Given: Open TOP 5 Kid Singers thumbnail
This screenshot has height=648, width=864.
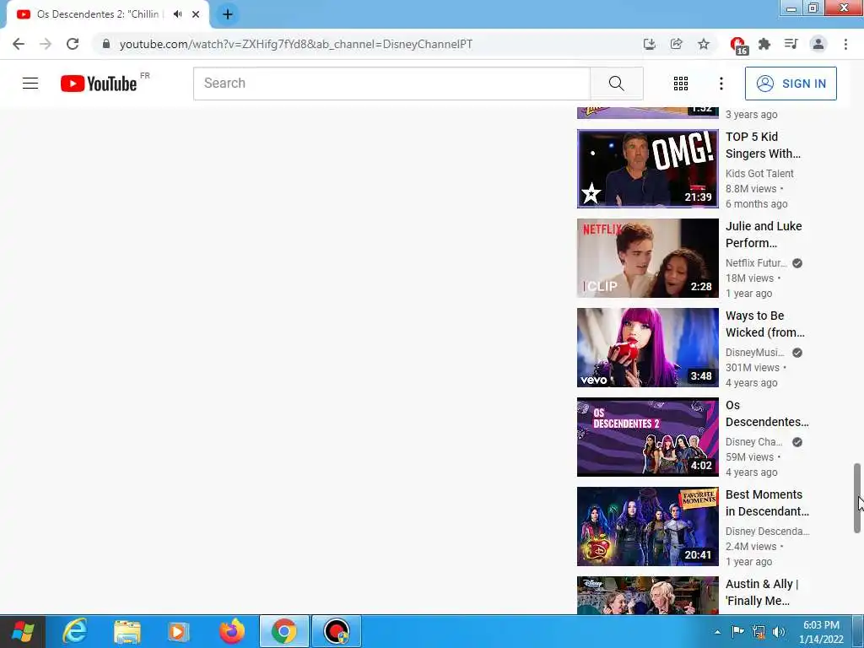Looking at the screenshot, I should click(647, 169).
